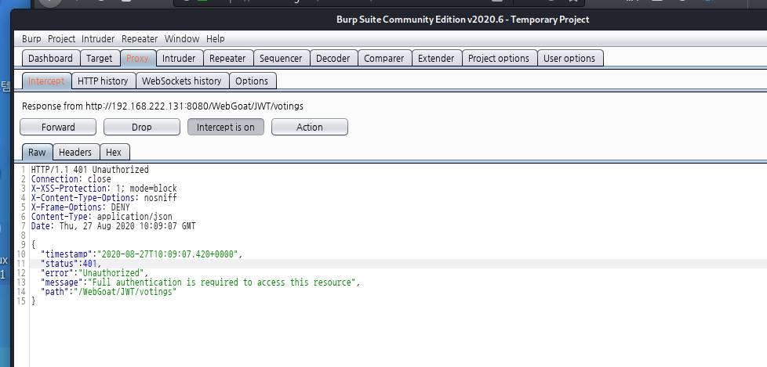Open the Proxy Options sub-tab
The height and width of the screenshot is (367, 767).
[x=252, y=81]
